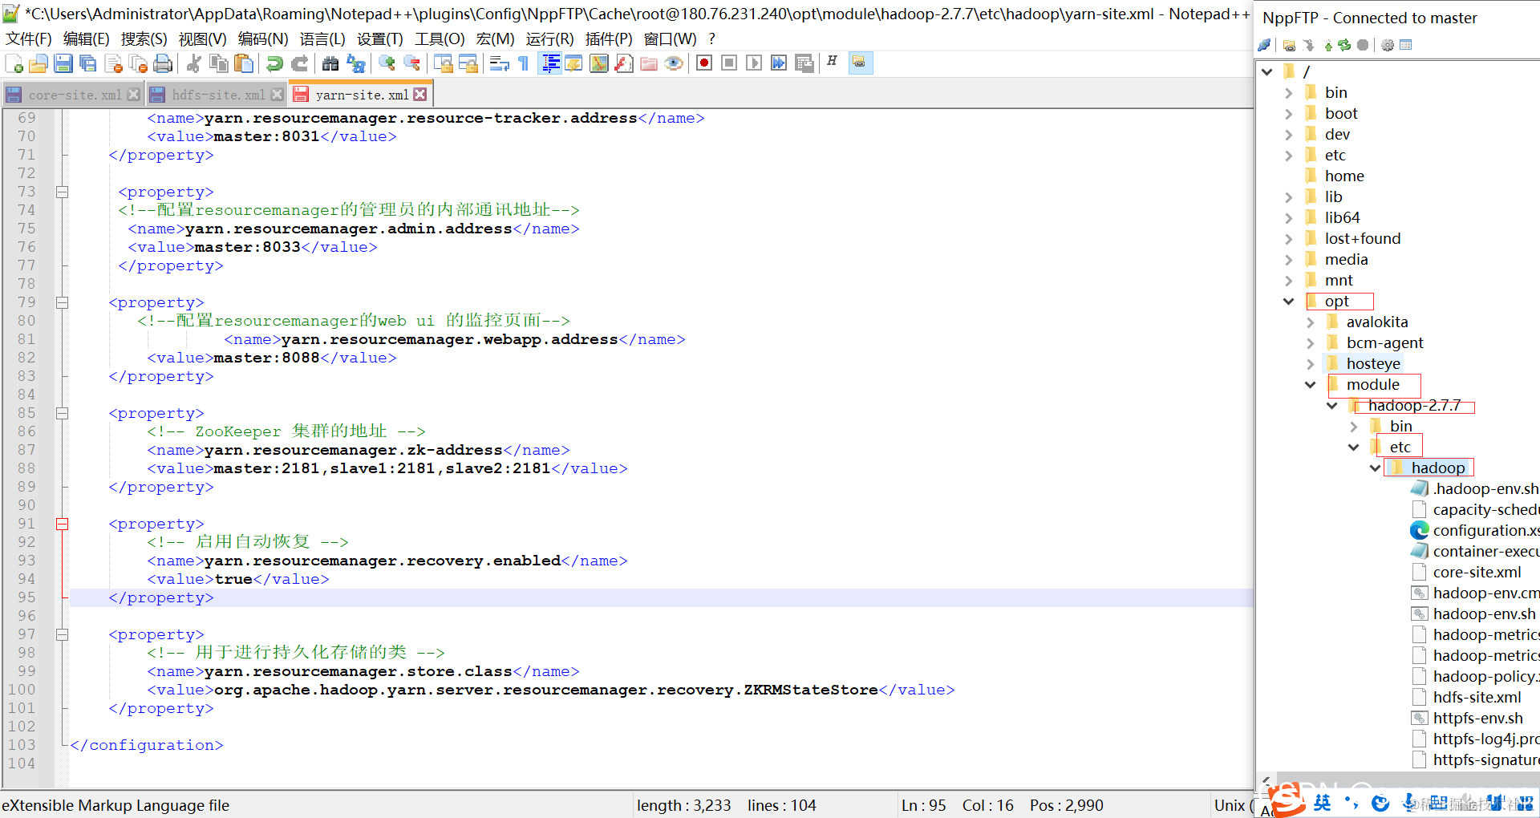
Task: Click the Stop Recording macro icon
Action: [x=729, y=63]
